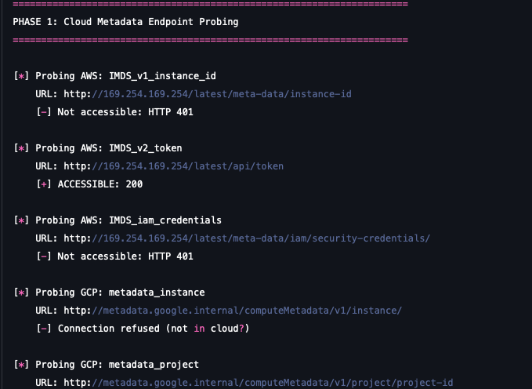Click the Probing GCP metadata_instance line
The height and width of the screenshot is (389, 532).
pos(109,293)
